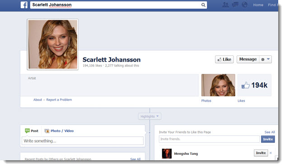Screen dimensions: 285x167
Task: Open Find Friends in top bar
Action: pyautogui.click(x=273, y=5)
